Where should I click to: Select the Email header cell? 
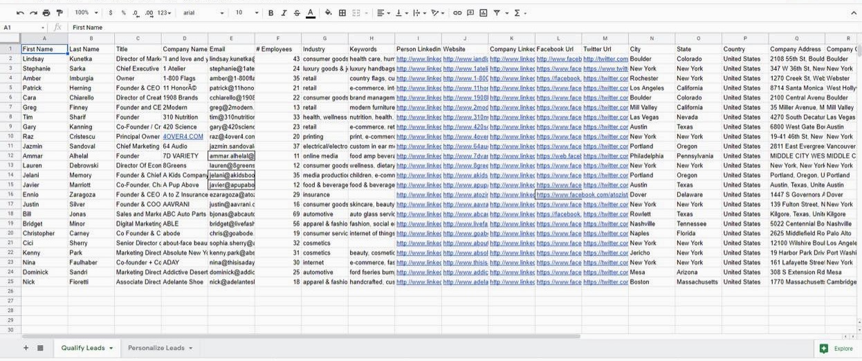231,50
